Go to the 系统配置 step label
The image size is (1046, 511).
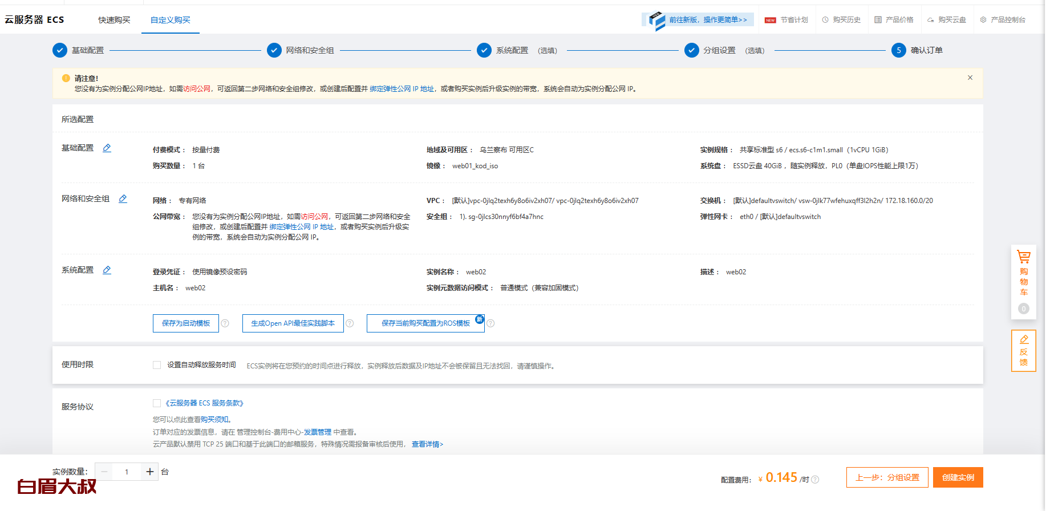(x=512, y=50)
